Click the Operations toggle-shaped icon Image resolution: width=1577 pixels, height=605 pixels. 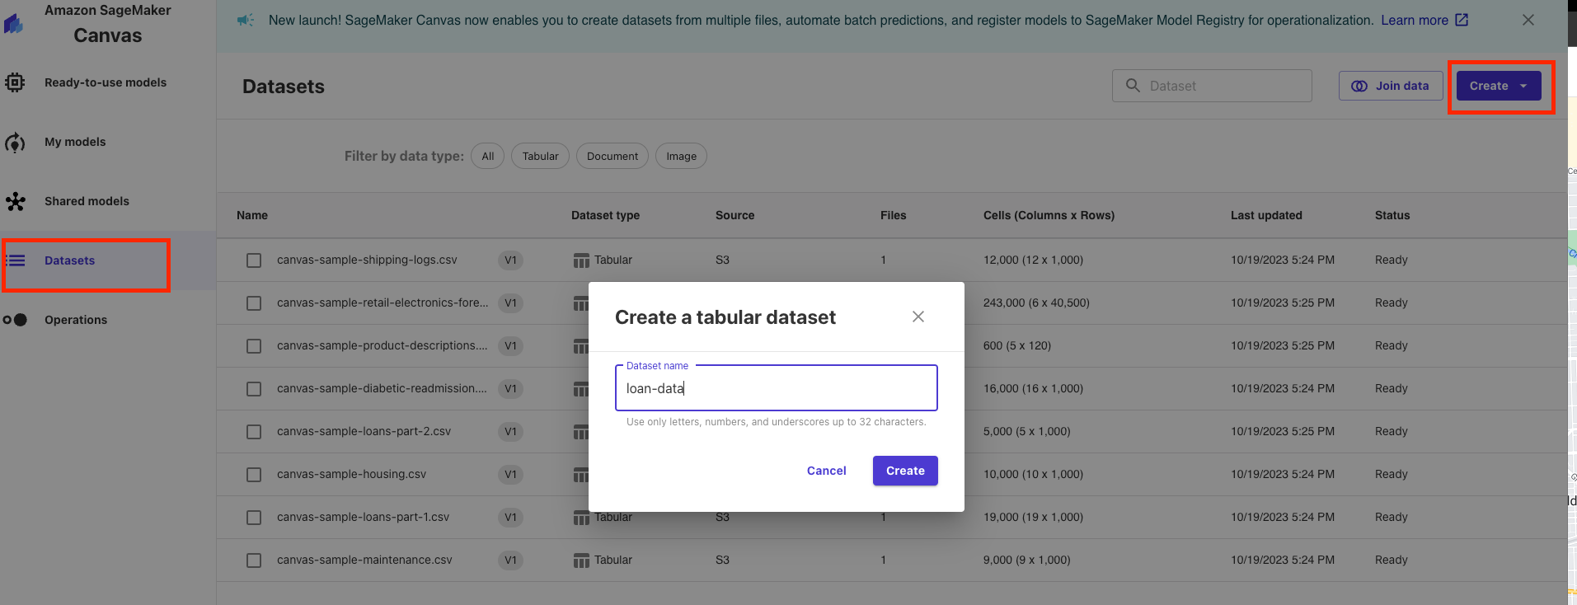click(x=15, y=320)
